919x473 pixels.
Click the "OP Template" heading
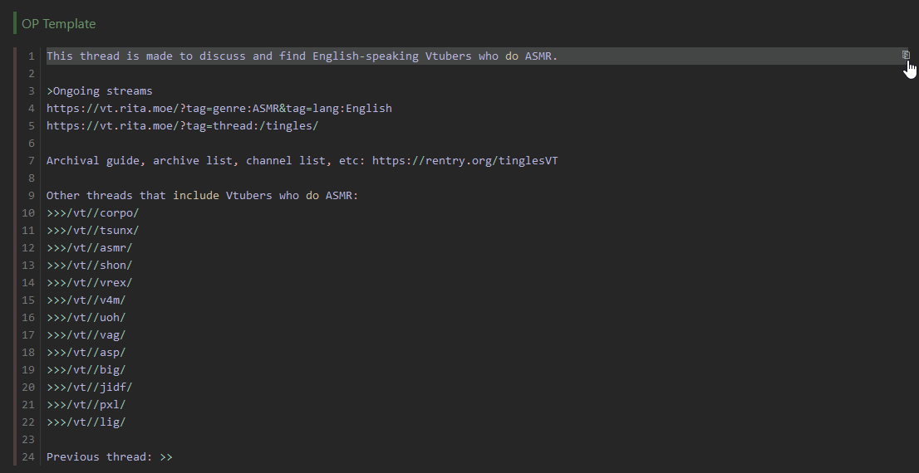[x=59, y=24]
